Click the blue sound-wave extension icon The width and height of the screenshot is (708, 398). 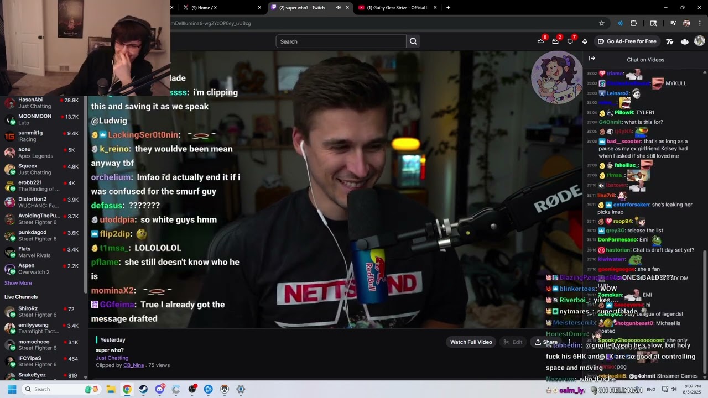coord(619,23)
